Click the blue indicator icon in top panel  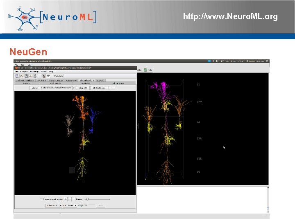pyautogui.click(x=209, y=61)
